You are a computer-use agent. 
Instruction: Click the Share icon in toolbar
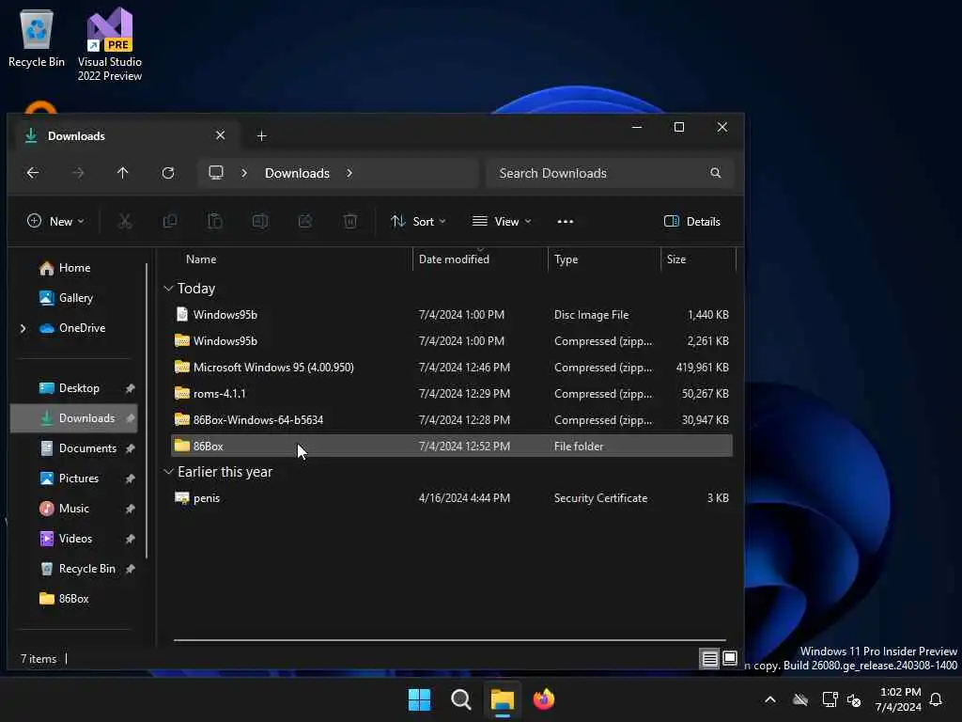[x=305, y=221]
